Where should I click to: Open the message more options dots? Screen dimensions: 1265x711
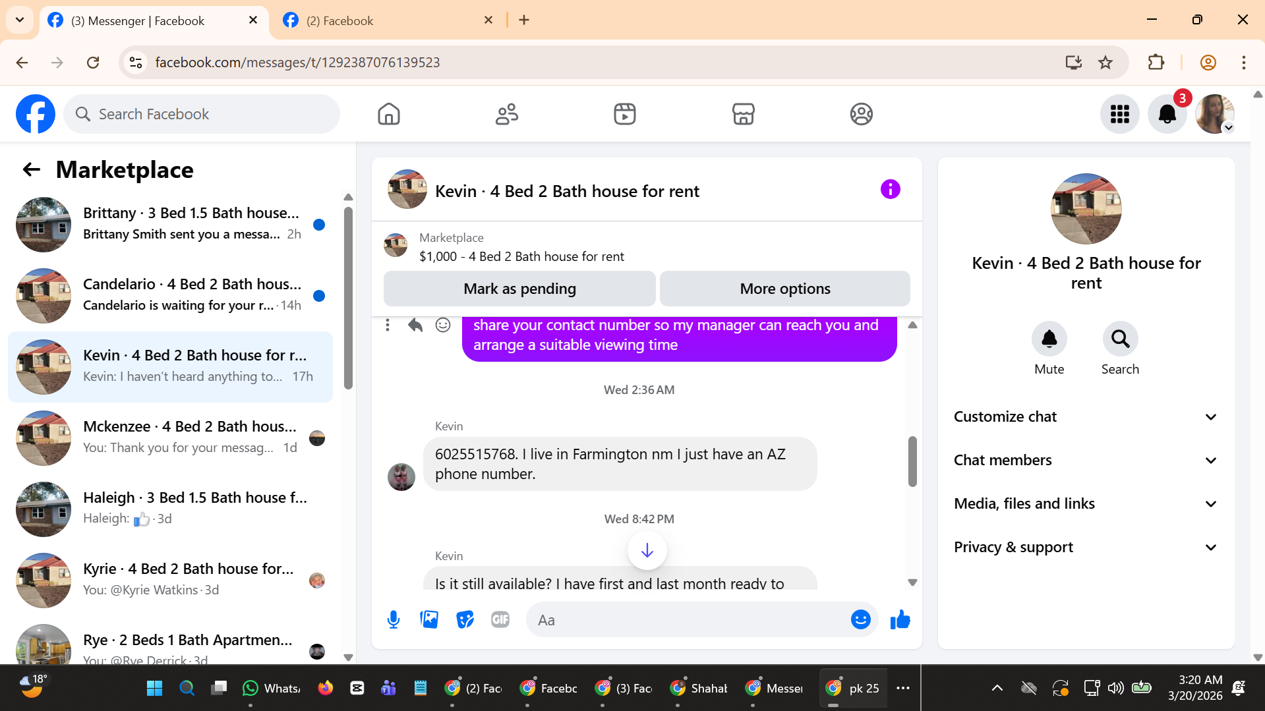(388, 325)
